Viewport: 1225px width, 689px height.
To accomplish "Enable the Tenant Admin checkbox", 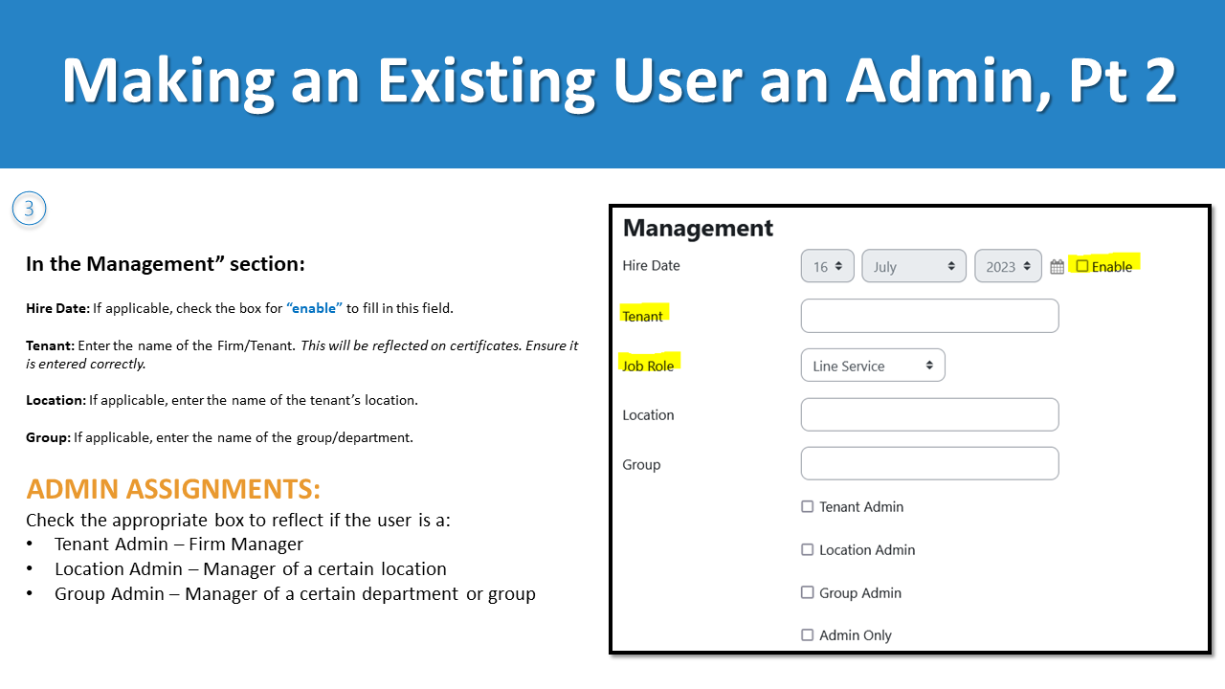I will click(807, 506).
